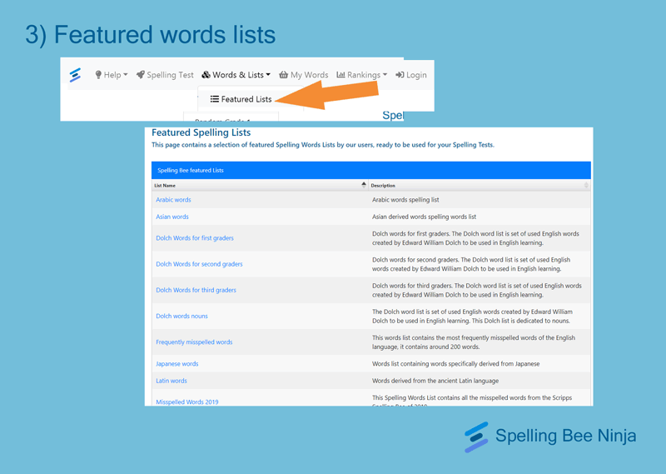The image size is (666, 474).
Task: Select Featured Lists menu entry
Action: click(241, 99)
